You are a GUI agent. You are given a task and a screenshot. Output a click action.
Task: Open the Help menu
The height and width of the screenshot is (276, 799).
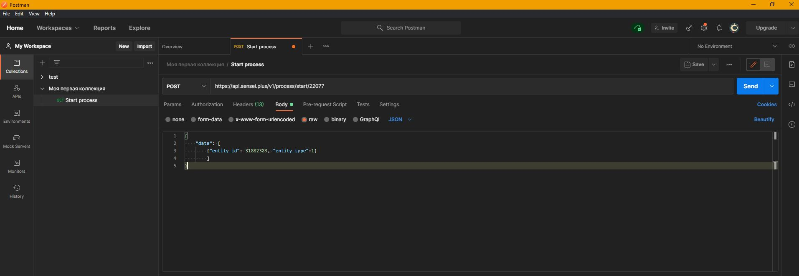50,14
